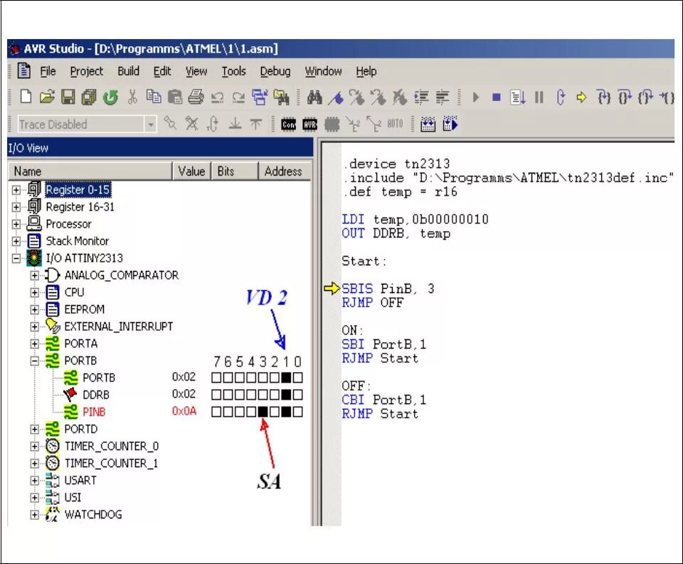Click the open file folder icon

[x=47, y=97]
